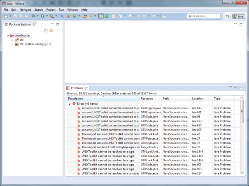The height and width of the screenshot is (186, 249).
Task: Click the New Java Class icon
Action: point(74,16)
